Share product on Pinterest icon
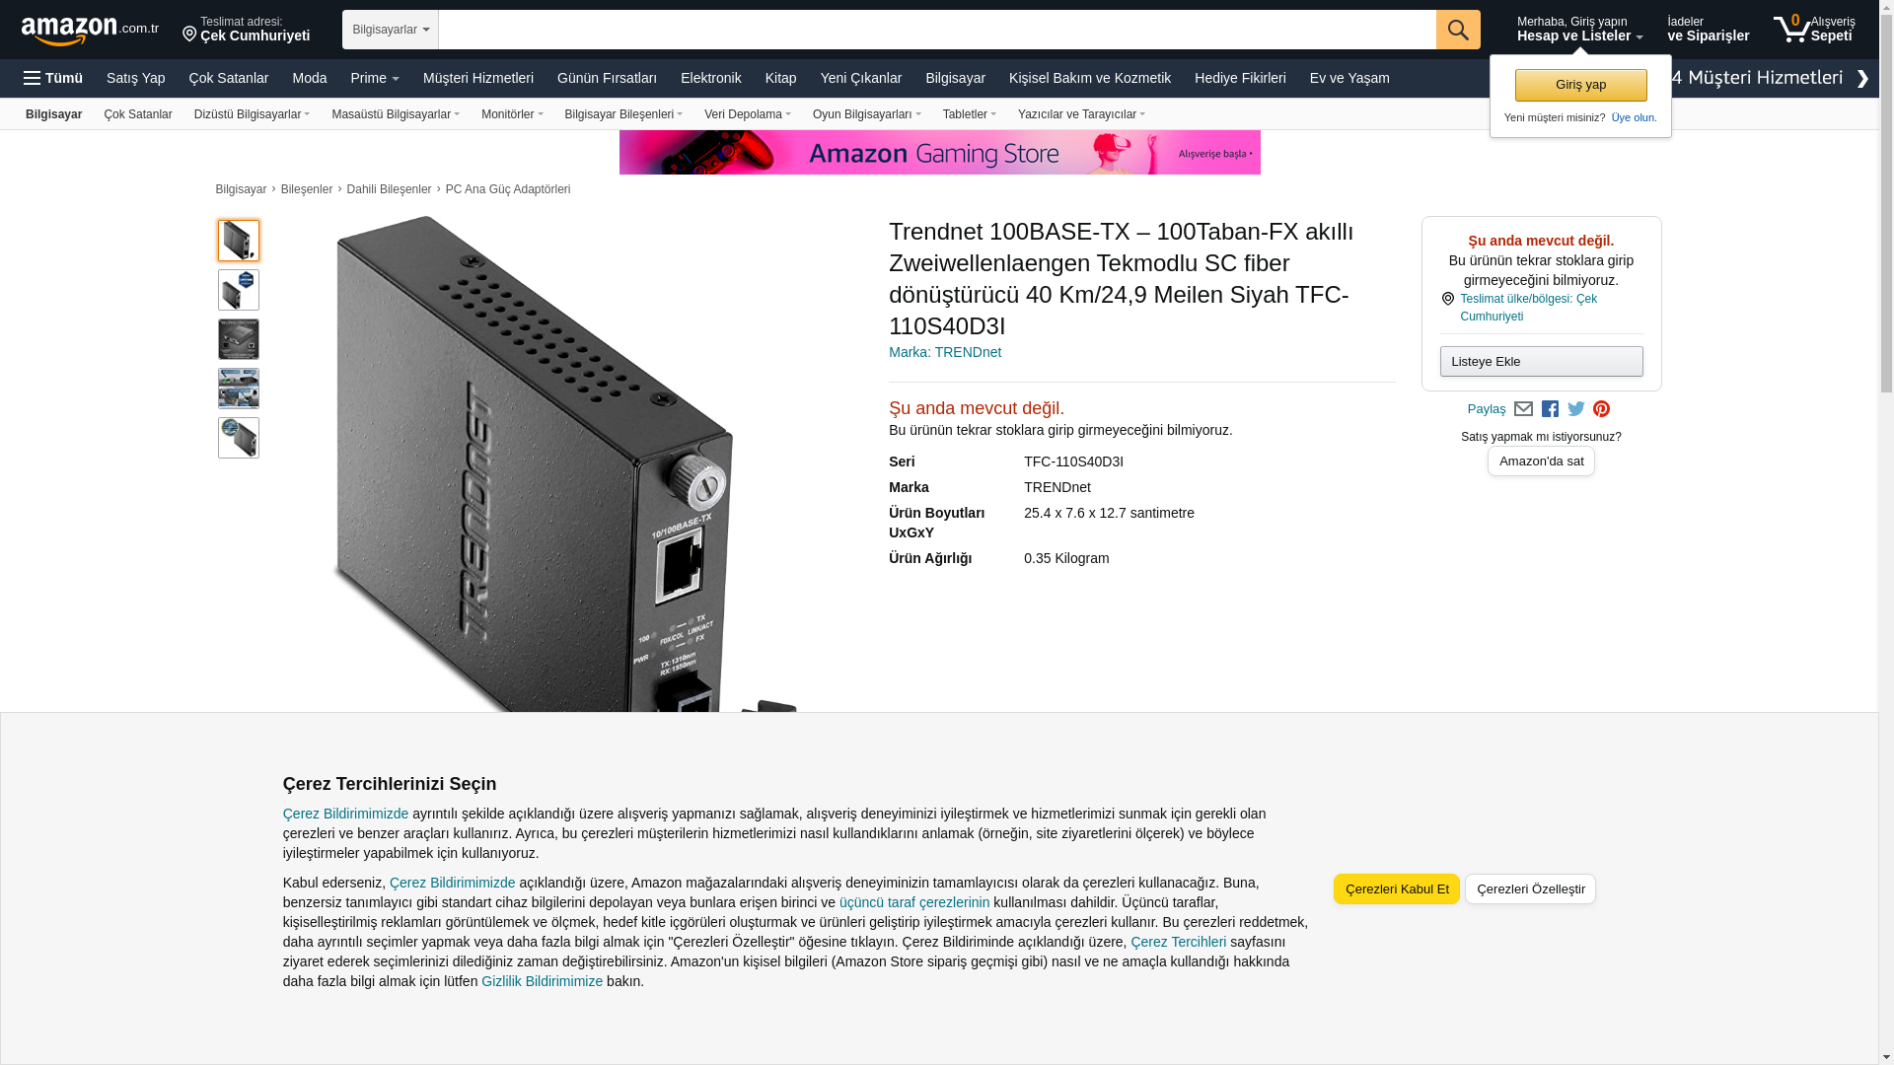 pyautogui.click(x=1601, y=409)
